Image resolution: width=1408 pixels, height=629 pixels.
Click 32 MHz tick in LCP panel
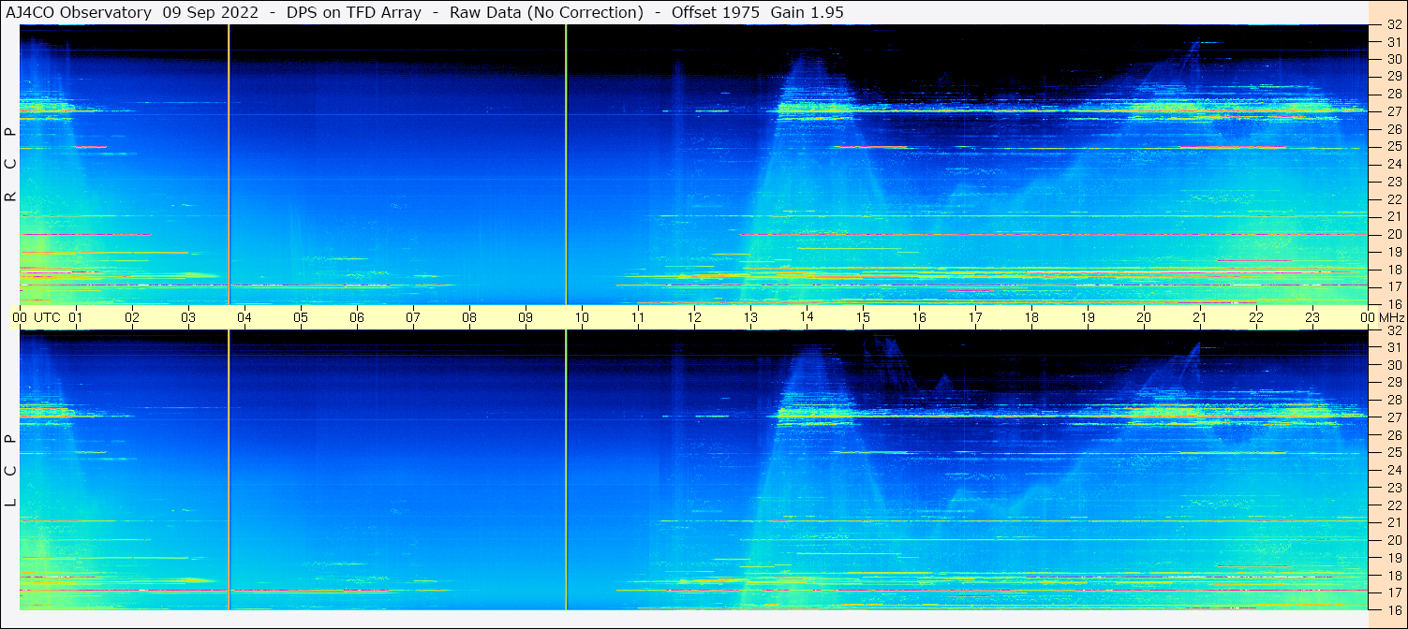(x=1394, y=330)
